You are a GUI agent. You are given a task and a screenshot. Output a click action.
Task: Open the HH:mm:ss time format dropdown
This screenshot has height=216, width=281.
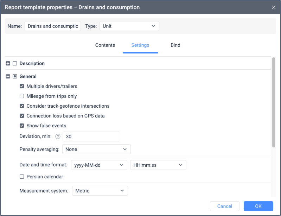pyautogui.click(x=158, y=165)
